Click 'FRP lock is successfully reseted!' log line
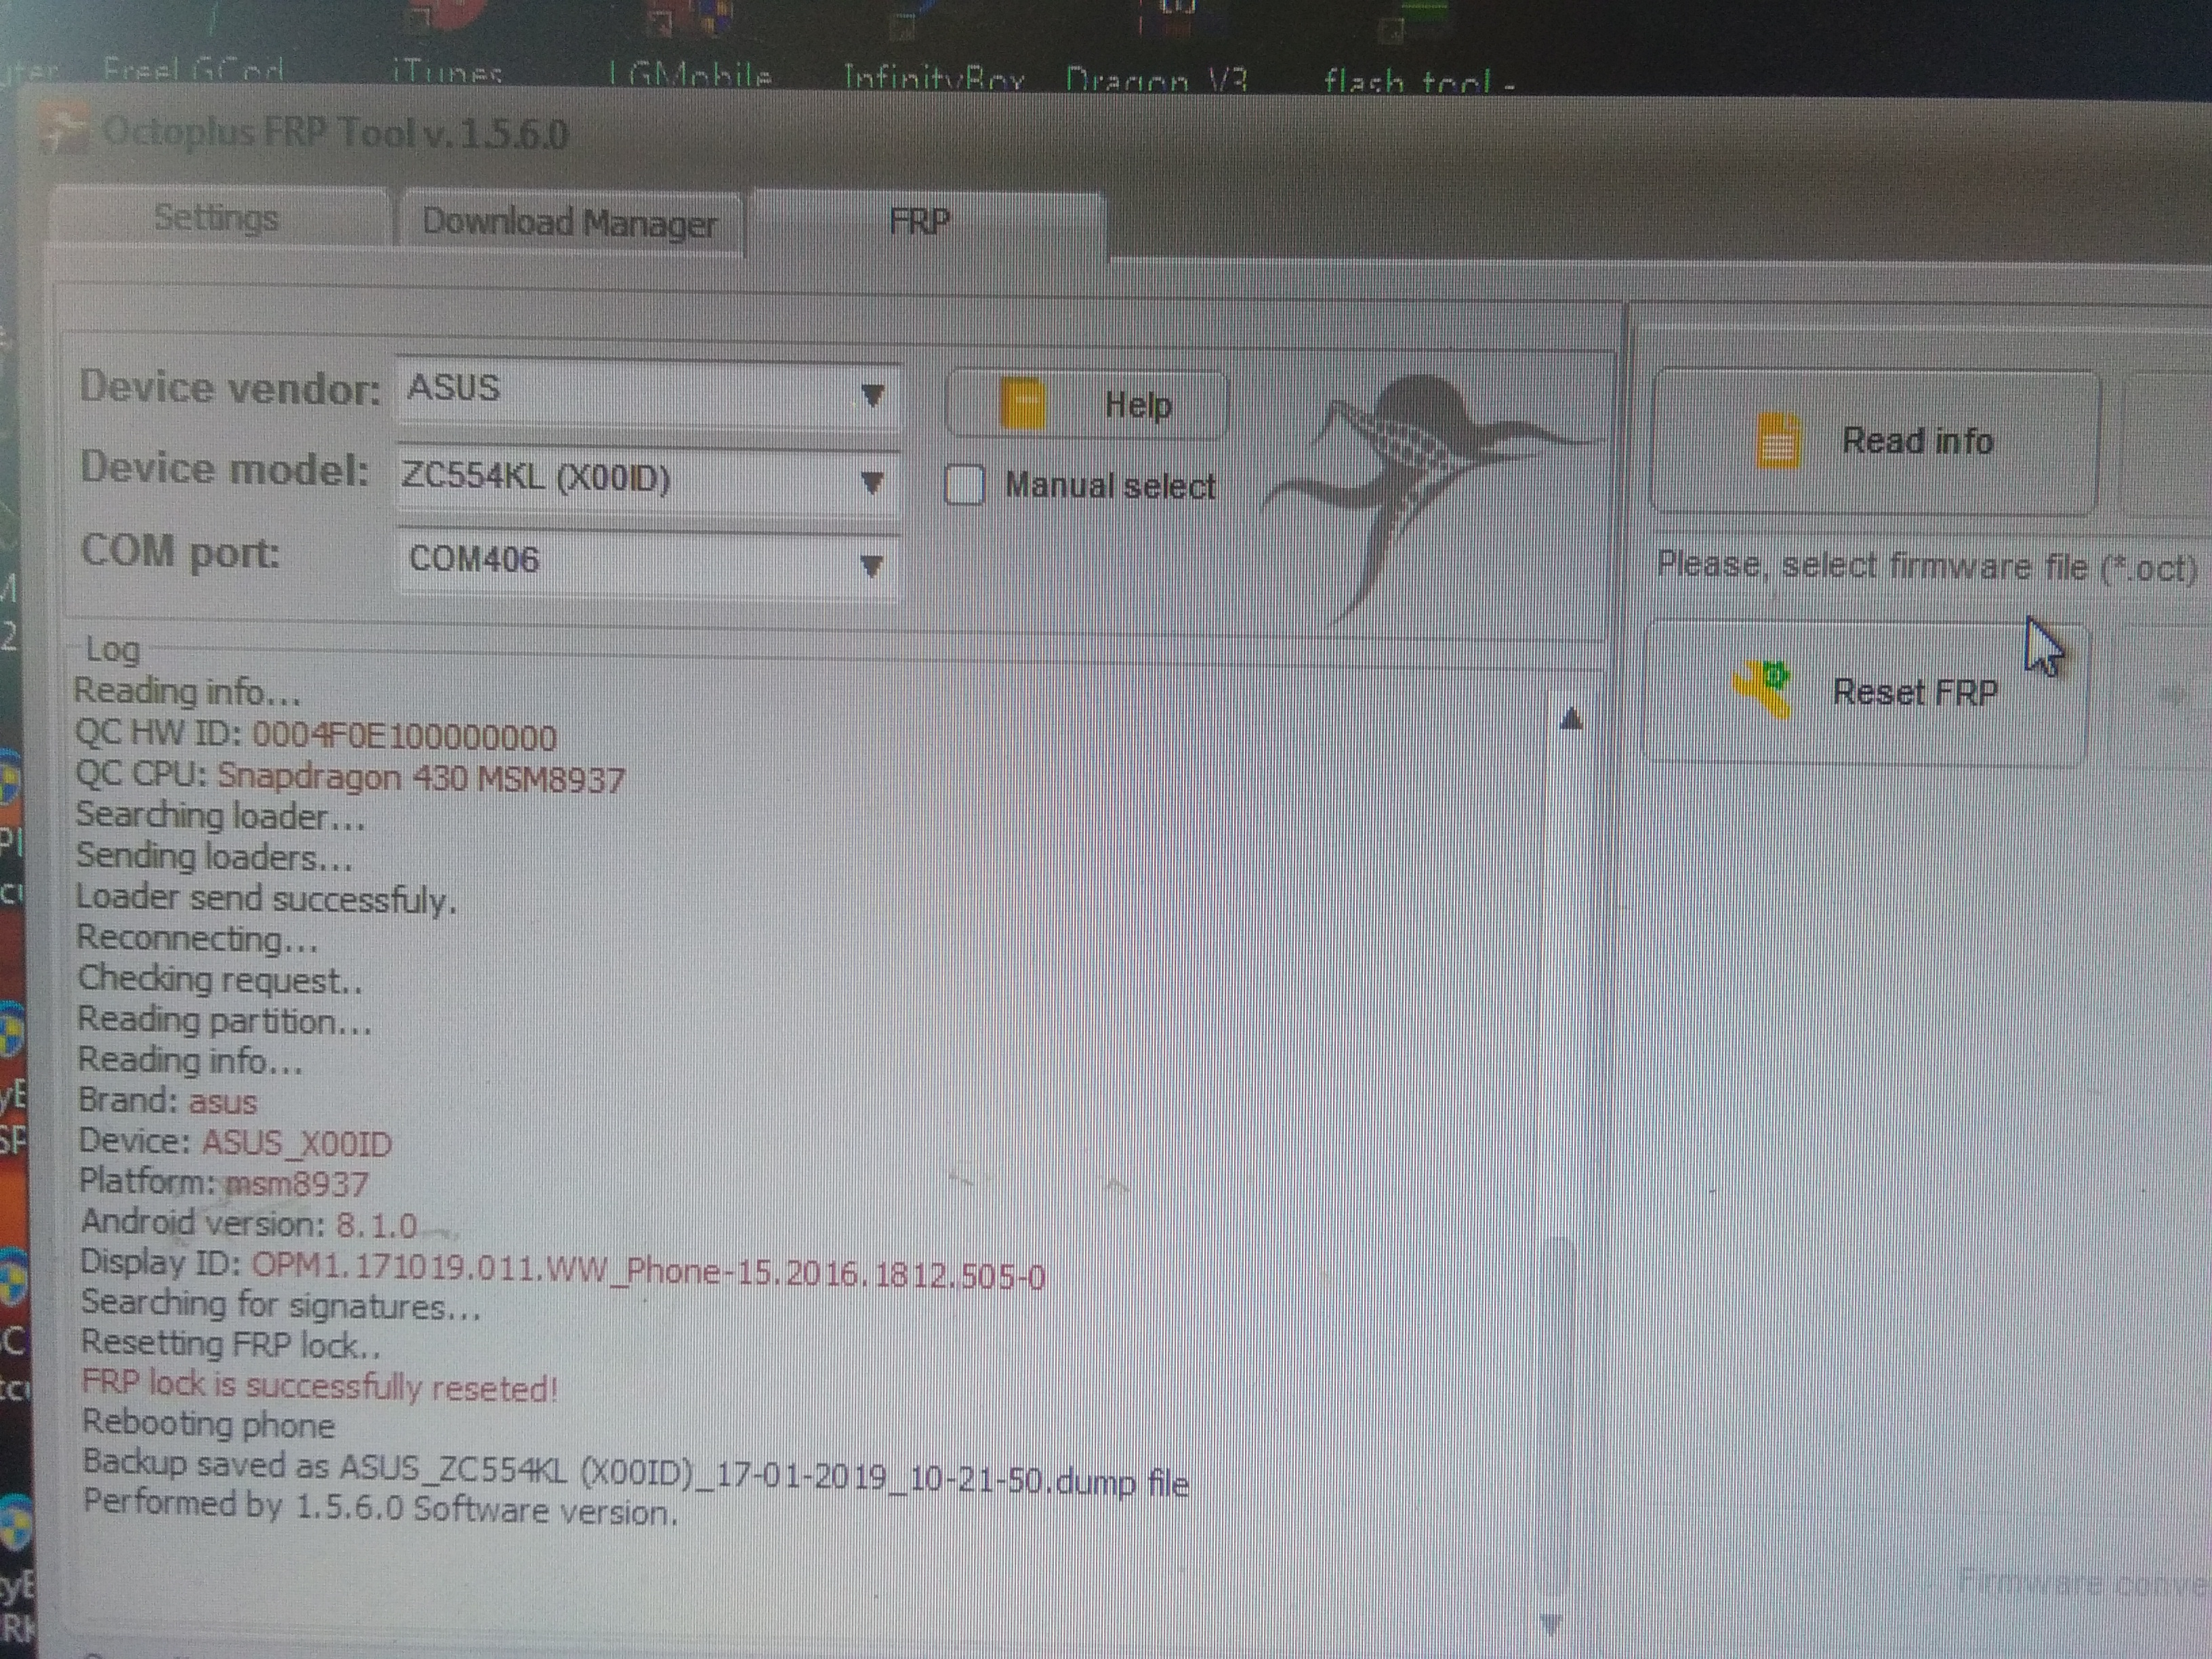Viewport: 2212px width, 1659px height. point(319,1386)
